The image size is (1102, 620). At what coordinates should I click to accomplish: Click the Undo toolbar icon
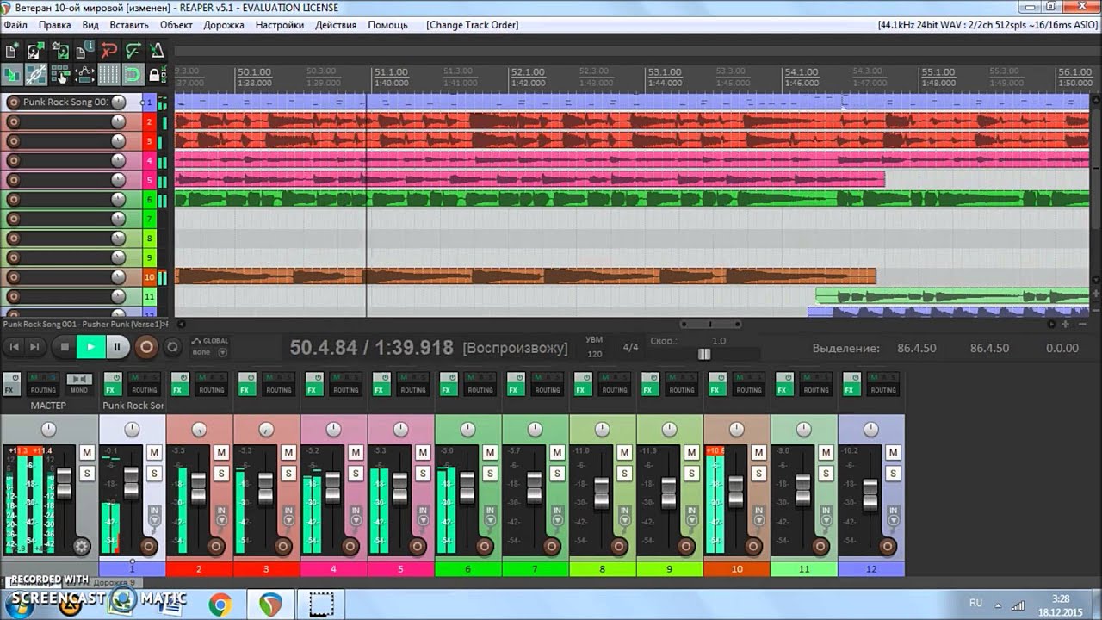[108, 52]
